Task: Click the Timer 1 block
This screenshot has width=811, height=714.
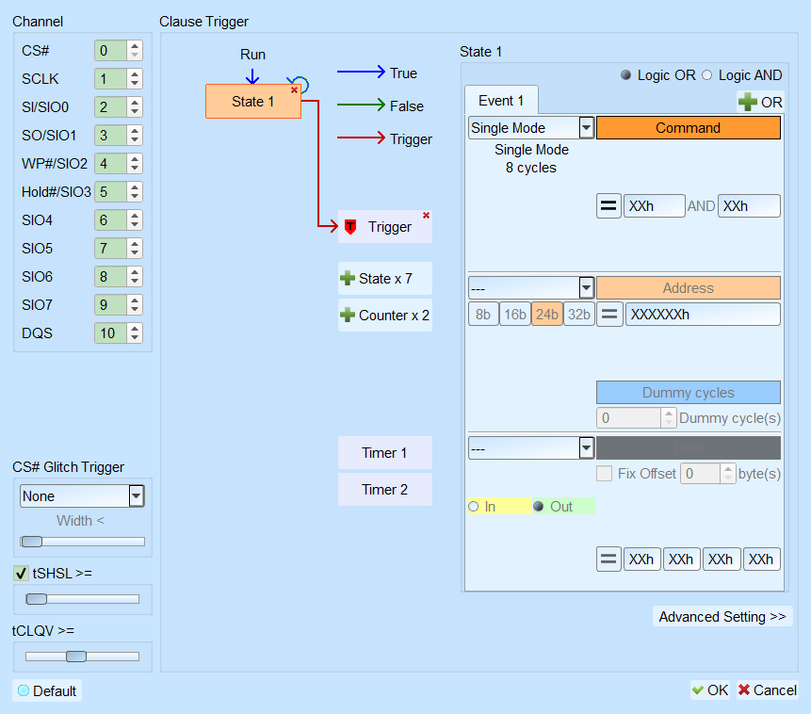Action: tap(385, 453)
